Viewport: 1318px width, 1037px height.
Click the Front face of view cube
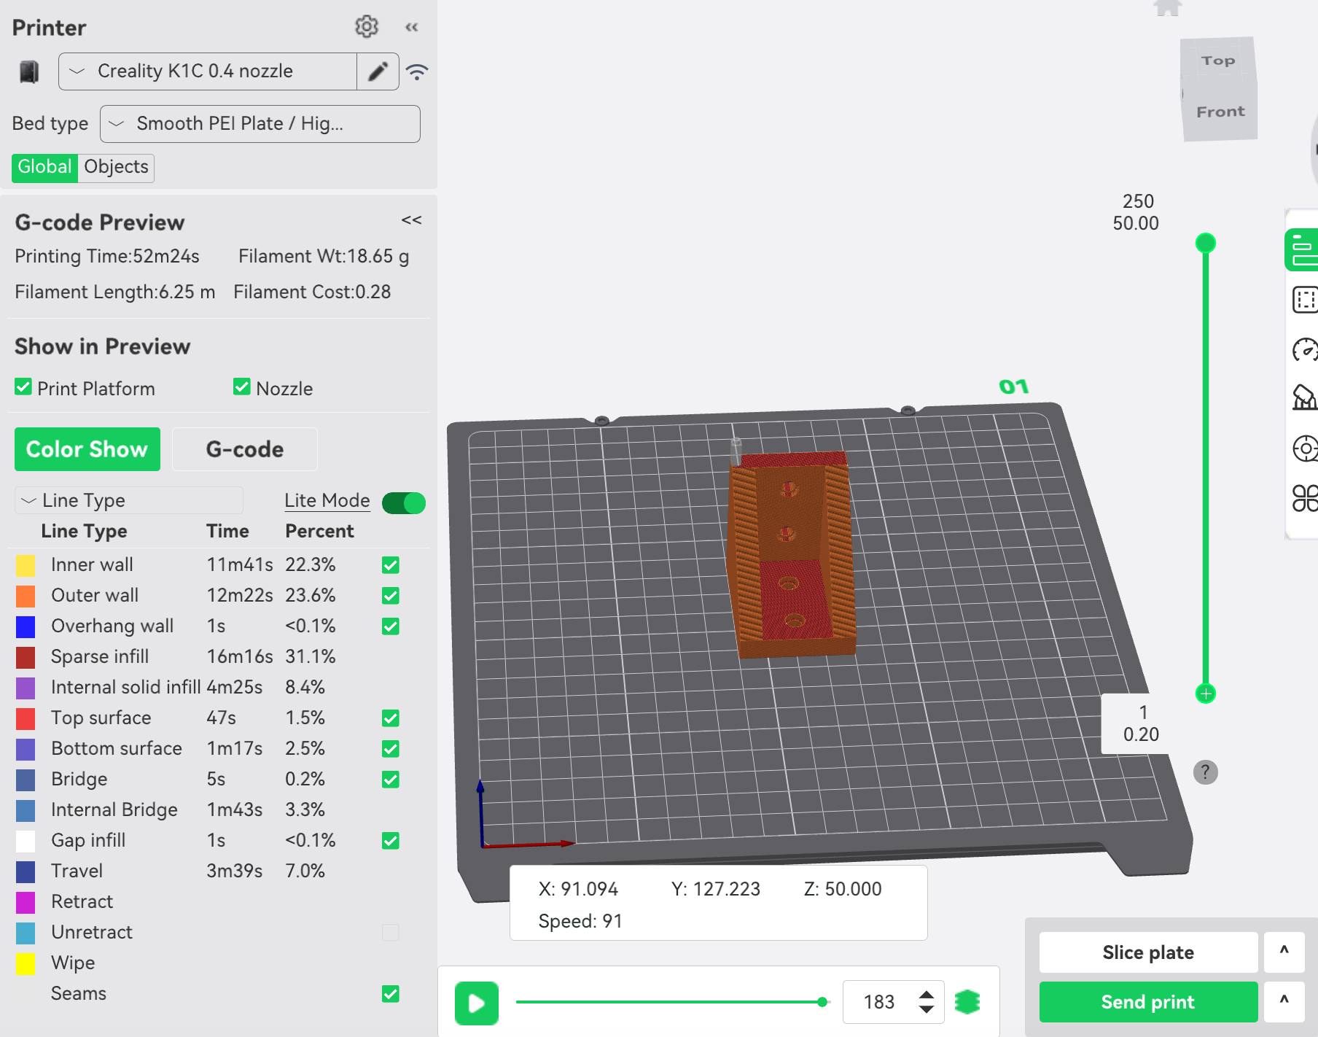pyautogui.click(x=1220, y=112)
